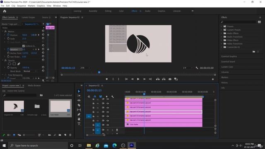Open the Essential Graphics panel

pyautogui.click(x=229, y=56)
